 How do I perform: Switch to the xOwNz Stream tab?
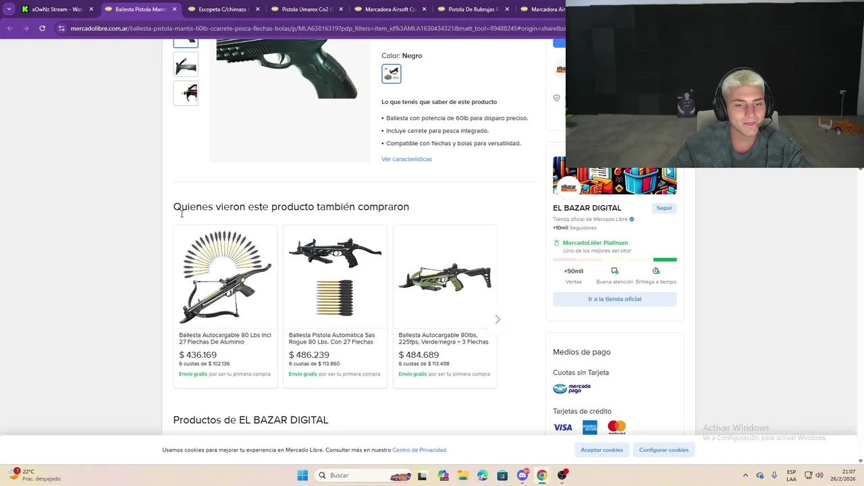(57, 9)
